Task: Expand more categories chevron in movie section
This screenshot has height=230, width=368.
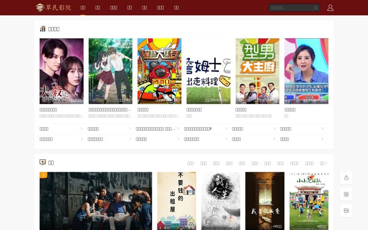Action: coord(324,163)
